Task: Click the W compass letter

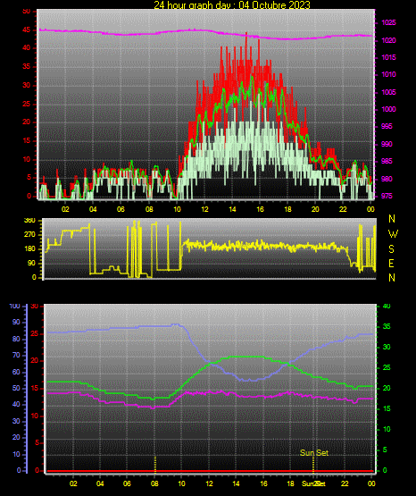Action: click(x=393, y=234)
